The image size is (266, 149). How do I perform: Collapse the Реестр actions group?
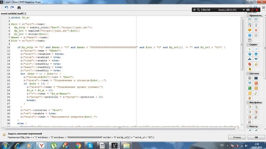(x=248, y=127)
